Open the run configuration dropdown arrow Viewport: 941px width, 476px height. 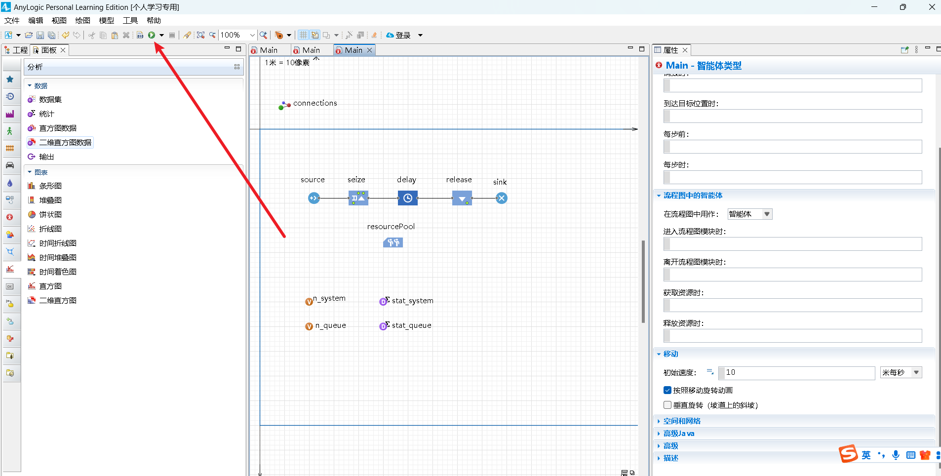[161, 35]
